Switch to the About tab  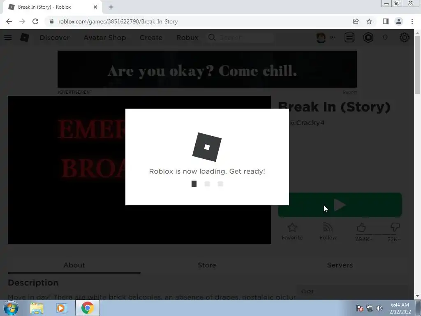[74, 265]
